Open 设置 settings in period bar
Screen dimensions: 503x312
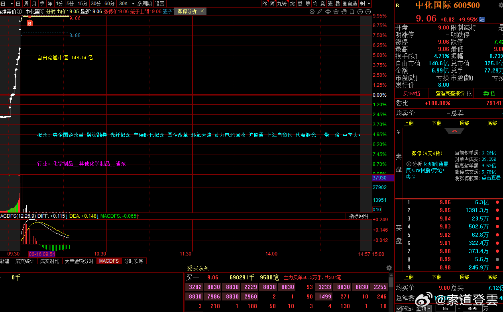point(160,4)
